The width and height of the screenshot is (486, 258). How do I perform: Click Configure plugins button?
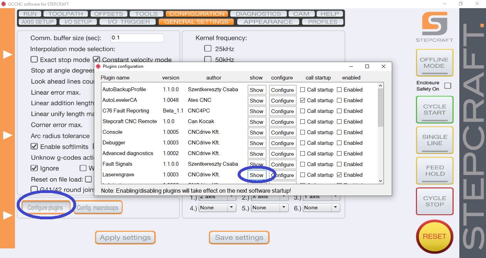45,208
